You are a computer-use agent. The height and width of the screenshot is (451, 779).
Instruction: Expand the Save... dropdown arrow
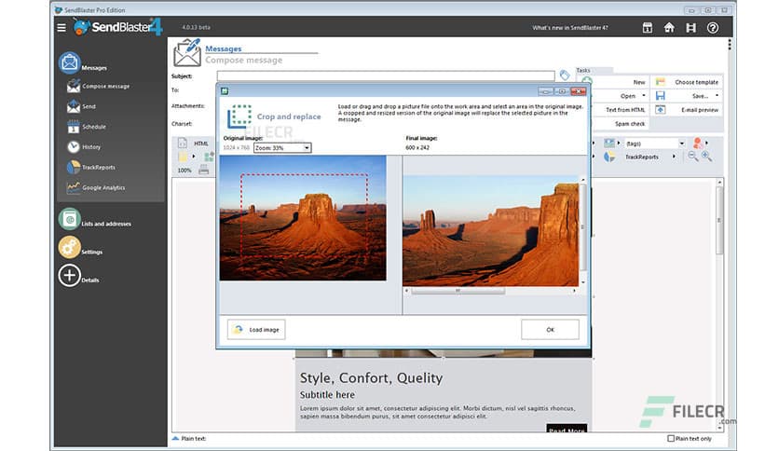(717, 95)
